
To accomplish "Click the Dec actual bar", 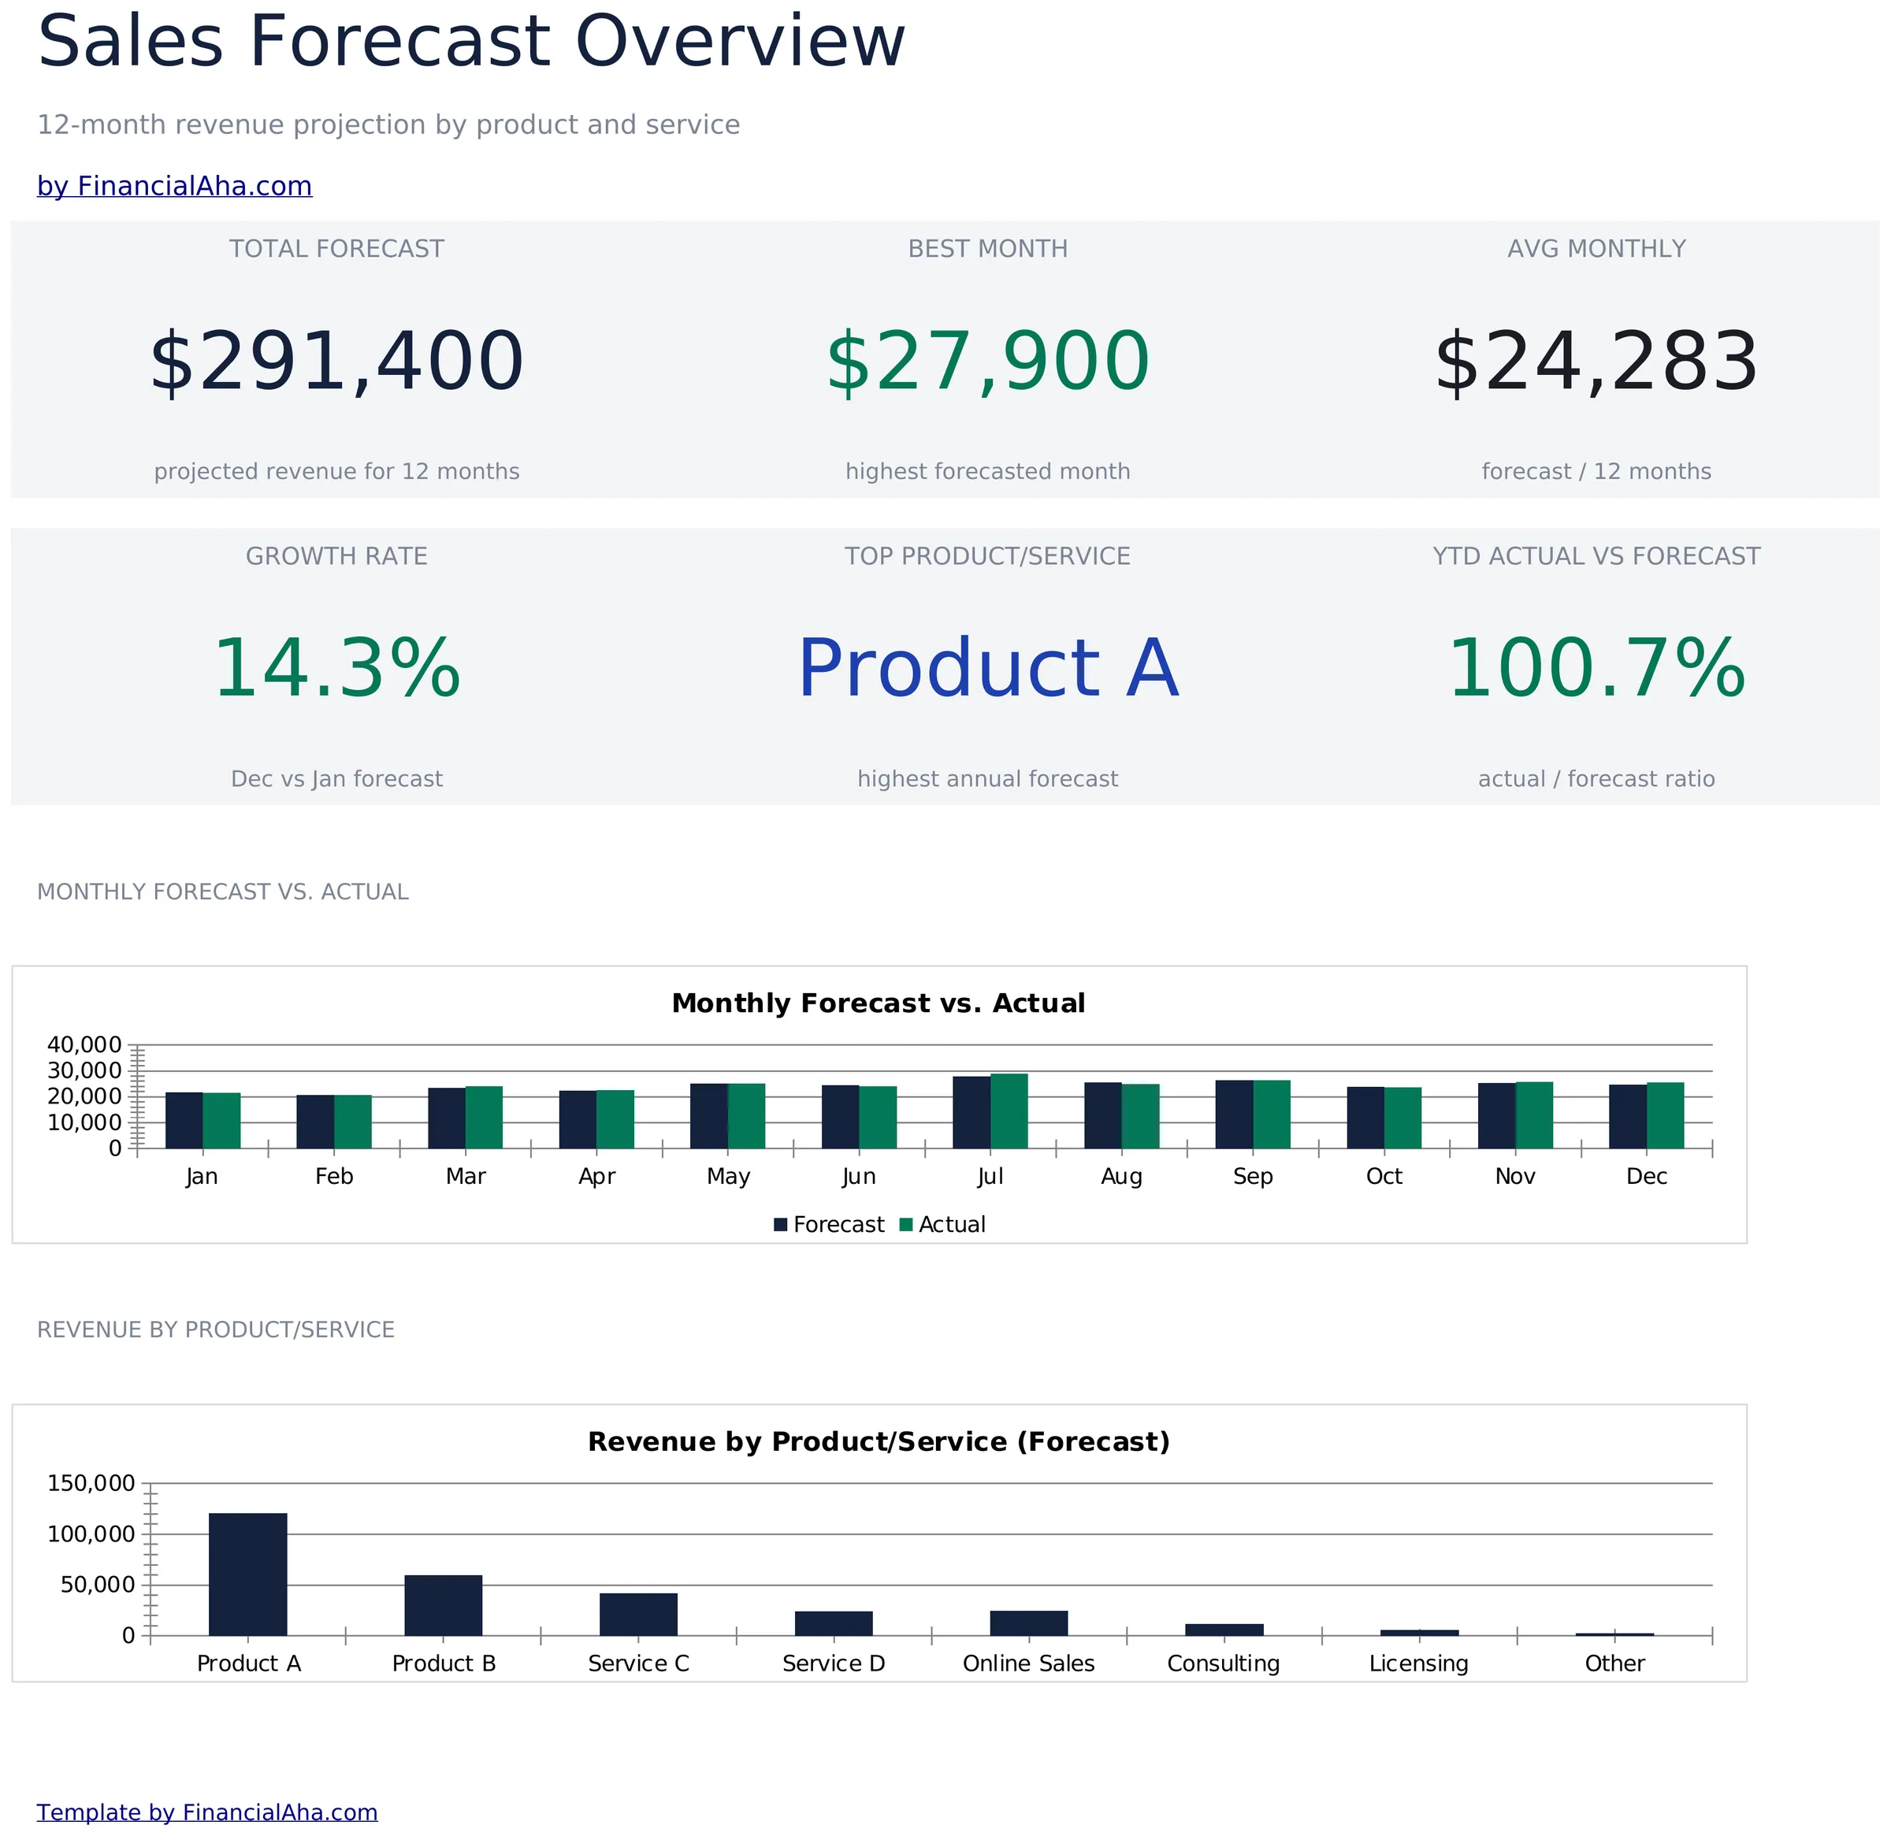I will coord(1665,1115).
